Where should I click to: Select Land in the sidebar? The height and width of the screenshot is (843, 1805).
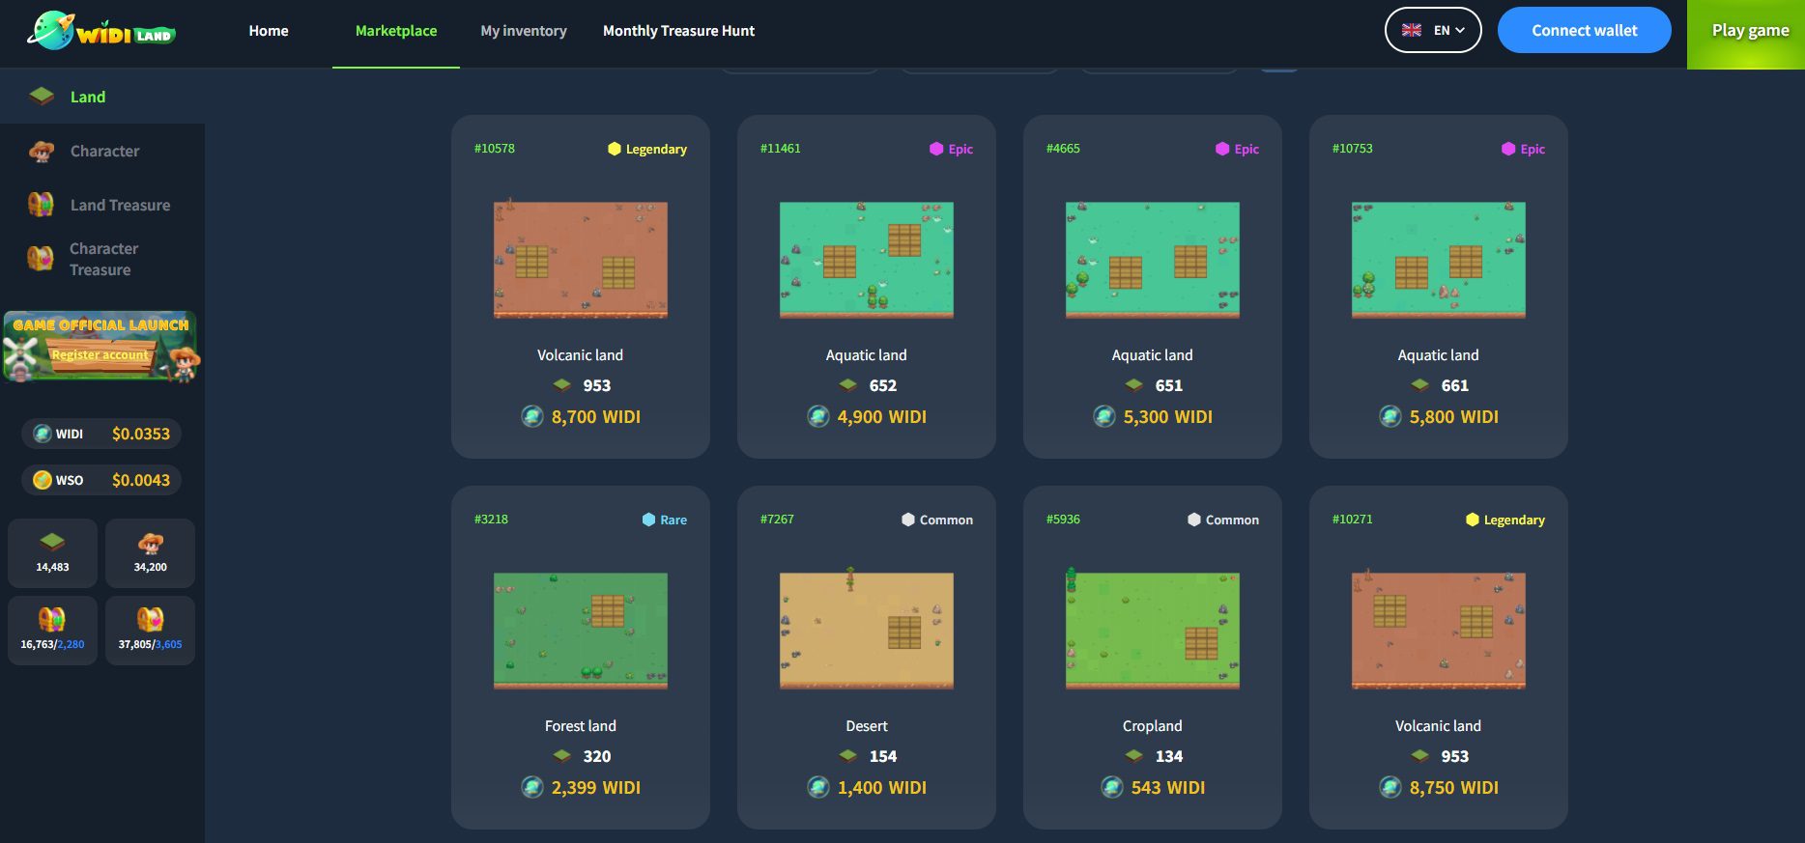(102, 97)
